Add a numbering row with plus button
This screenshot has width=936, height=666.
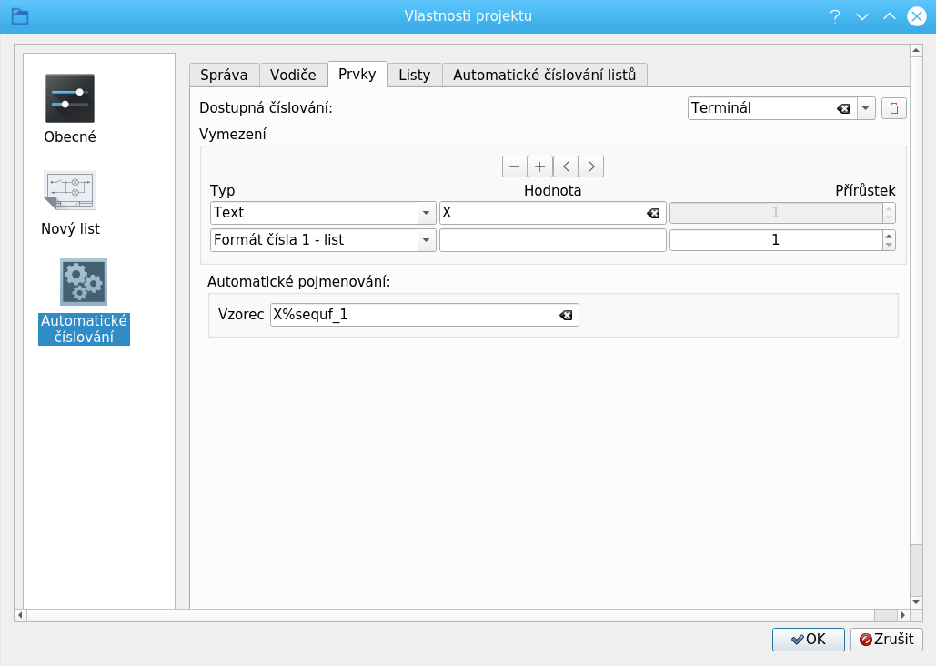(540, 166)
